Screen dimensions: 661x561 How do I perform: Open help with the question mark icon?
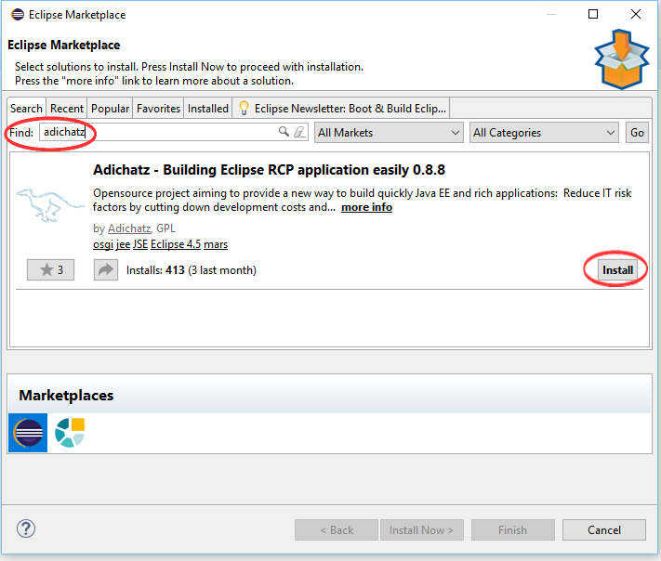[x=26, y=529]
